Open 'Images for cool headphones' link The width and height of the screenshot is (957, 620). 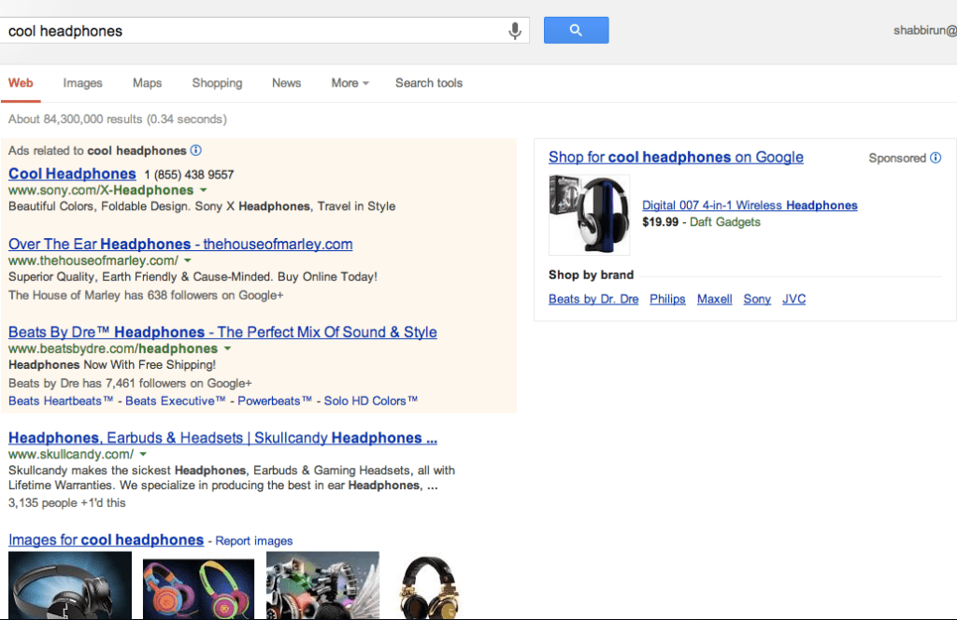tap(107, 540)
